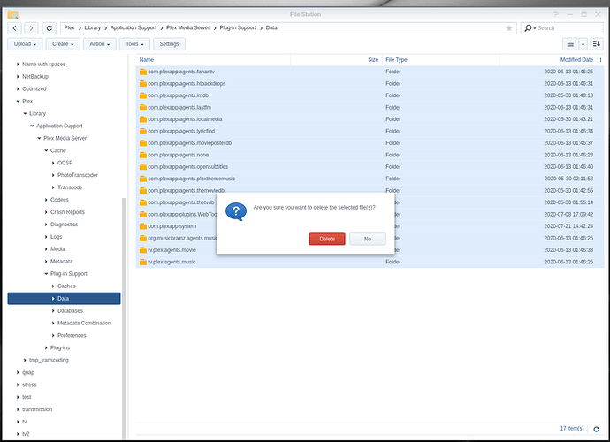Click the blue question mark dialog icon
This screenshot has width=610, height=442.
[236, 211]
